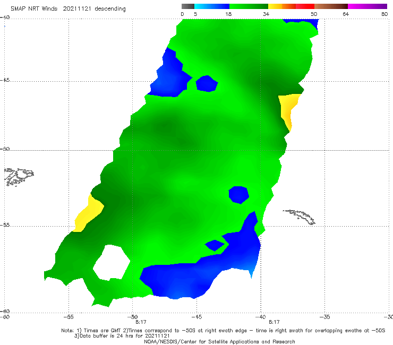The height and width of the screenshot is (345, 393).
Task: Click the '18' label under the color bar
Action: coord(228,14)
